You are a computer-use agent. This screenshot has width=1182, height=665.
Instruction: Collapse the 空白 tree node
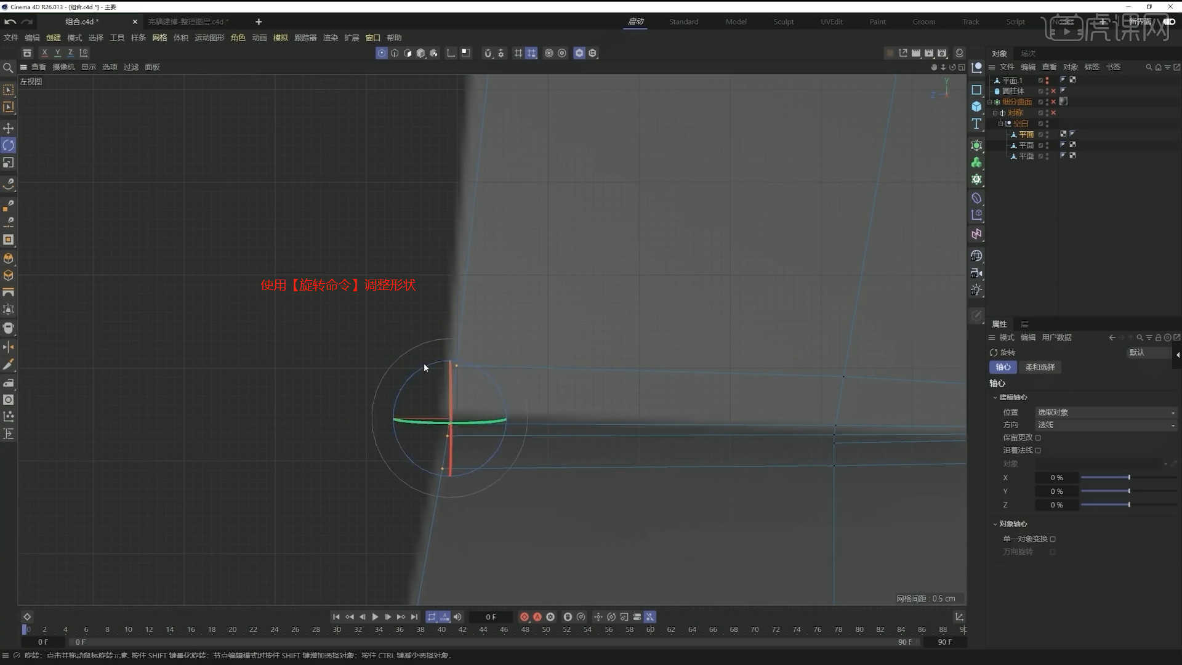[x=1001, y=124]
